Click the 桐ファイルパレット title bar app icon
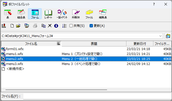Viewport: 172px width, 101px height. (5, 4)
